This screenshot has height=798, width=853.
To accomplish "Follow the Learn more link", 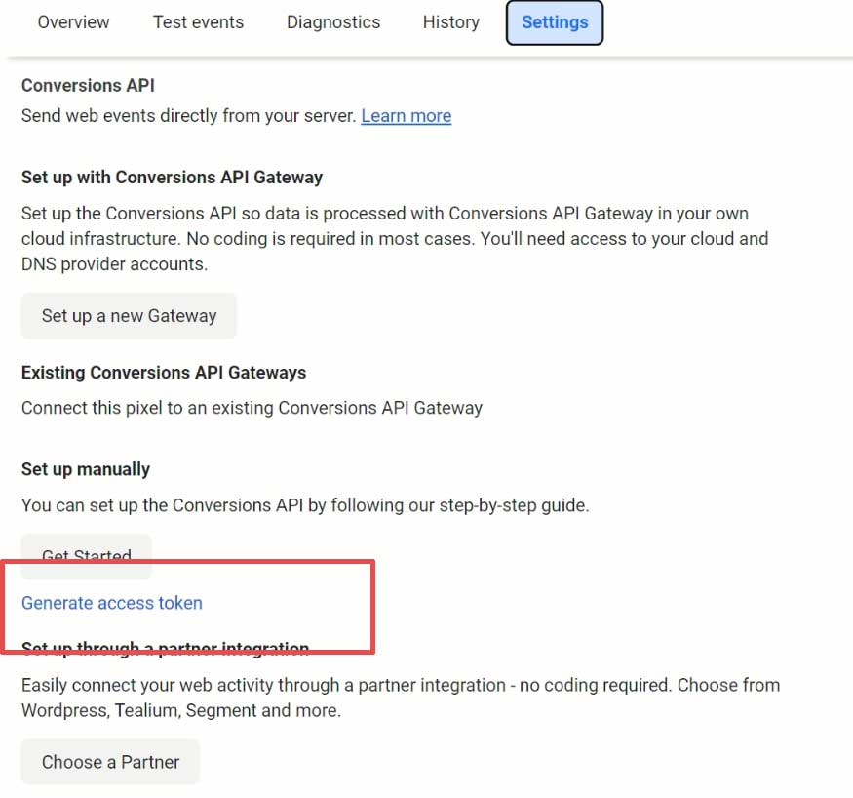I will tap(406, 116).
